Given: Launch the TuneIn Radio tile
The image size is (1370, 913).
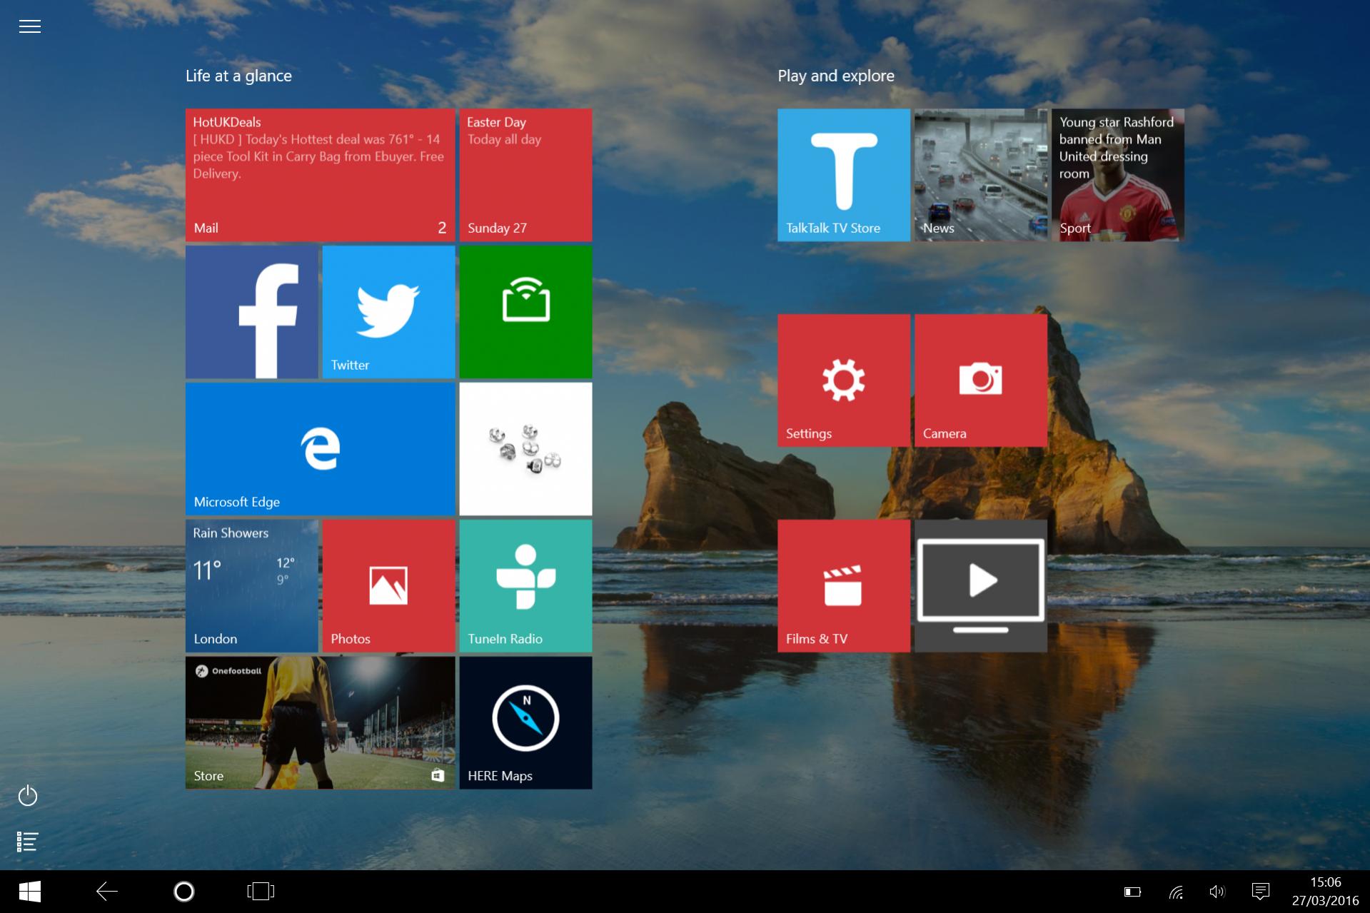Looking at the screenshot, I should coord(525,586).
